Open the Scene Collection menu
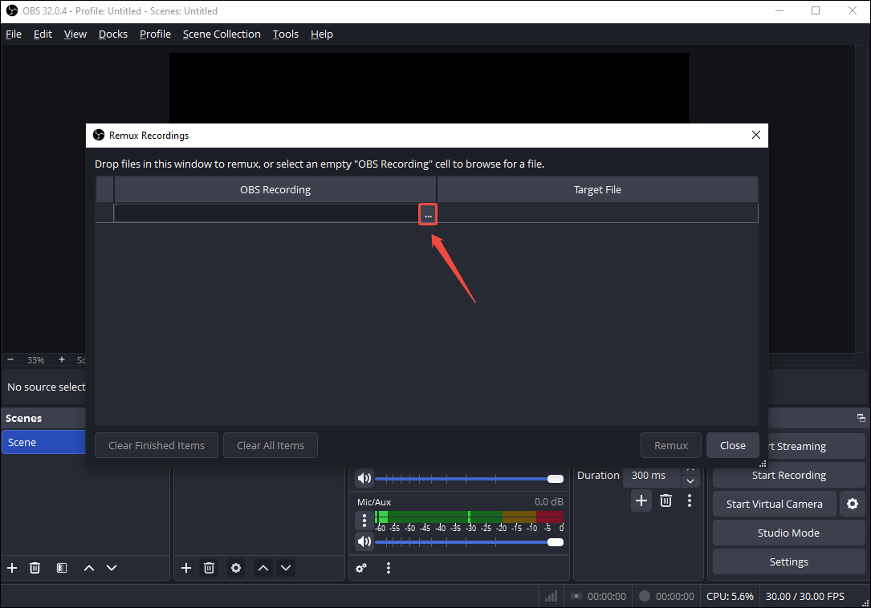This screenshot has height=608, width=871. 222,34
